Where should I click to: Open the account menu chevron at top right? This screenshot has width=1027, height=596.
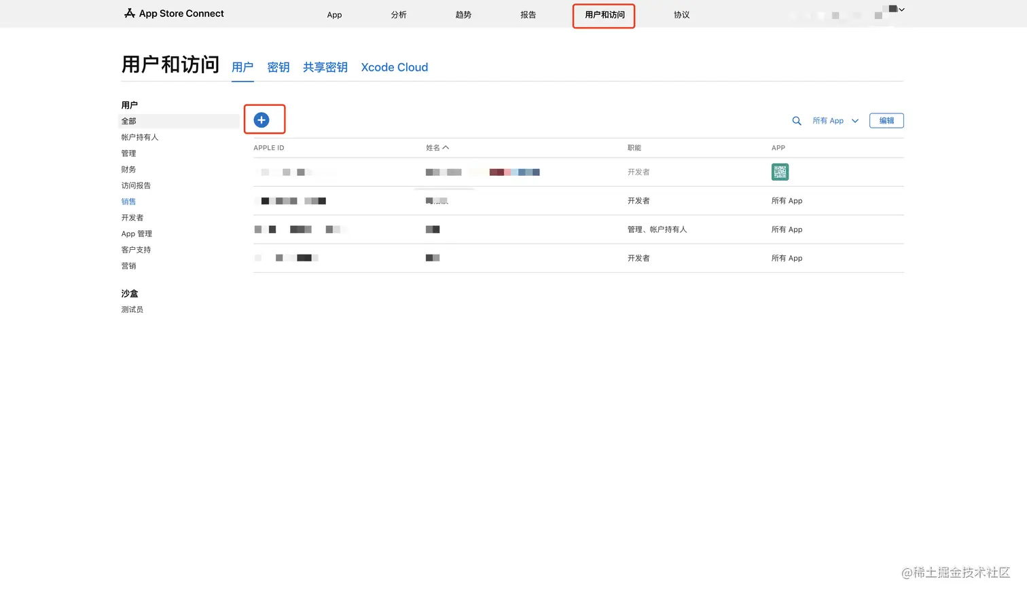click(x=901, y=10)
